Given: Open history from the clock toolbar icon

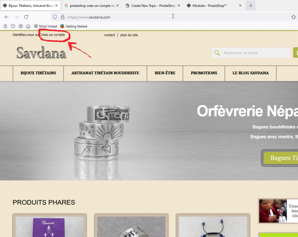Looking at the screenshot, I should point(13,26).
